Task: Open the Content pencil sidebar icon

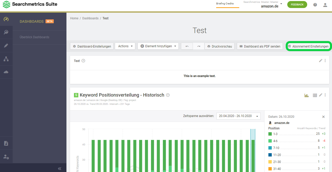Action: click(x=6, y=46)
